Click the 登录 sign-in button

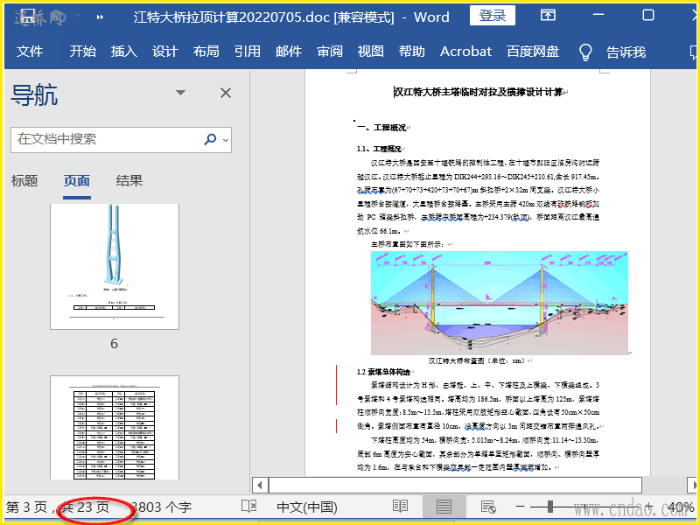pyautogui.click(x=493, y=16)
